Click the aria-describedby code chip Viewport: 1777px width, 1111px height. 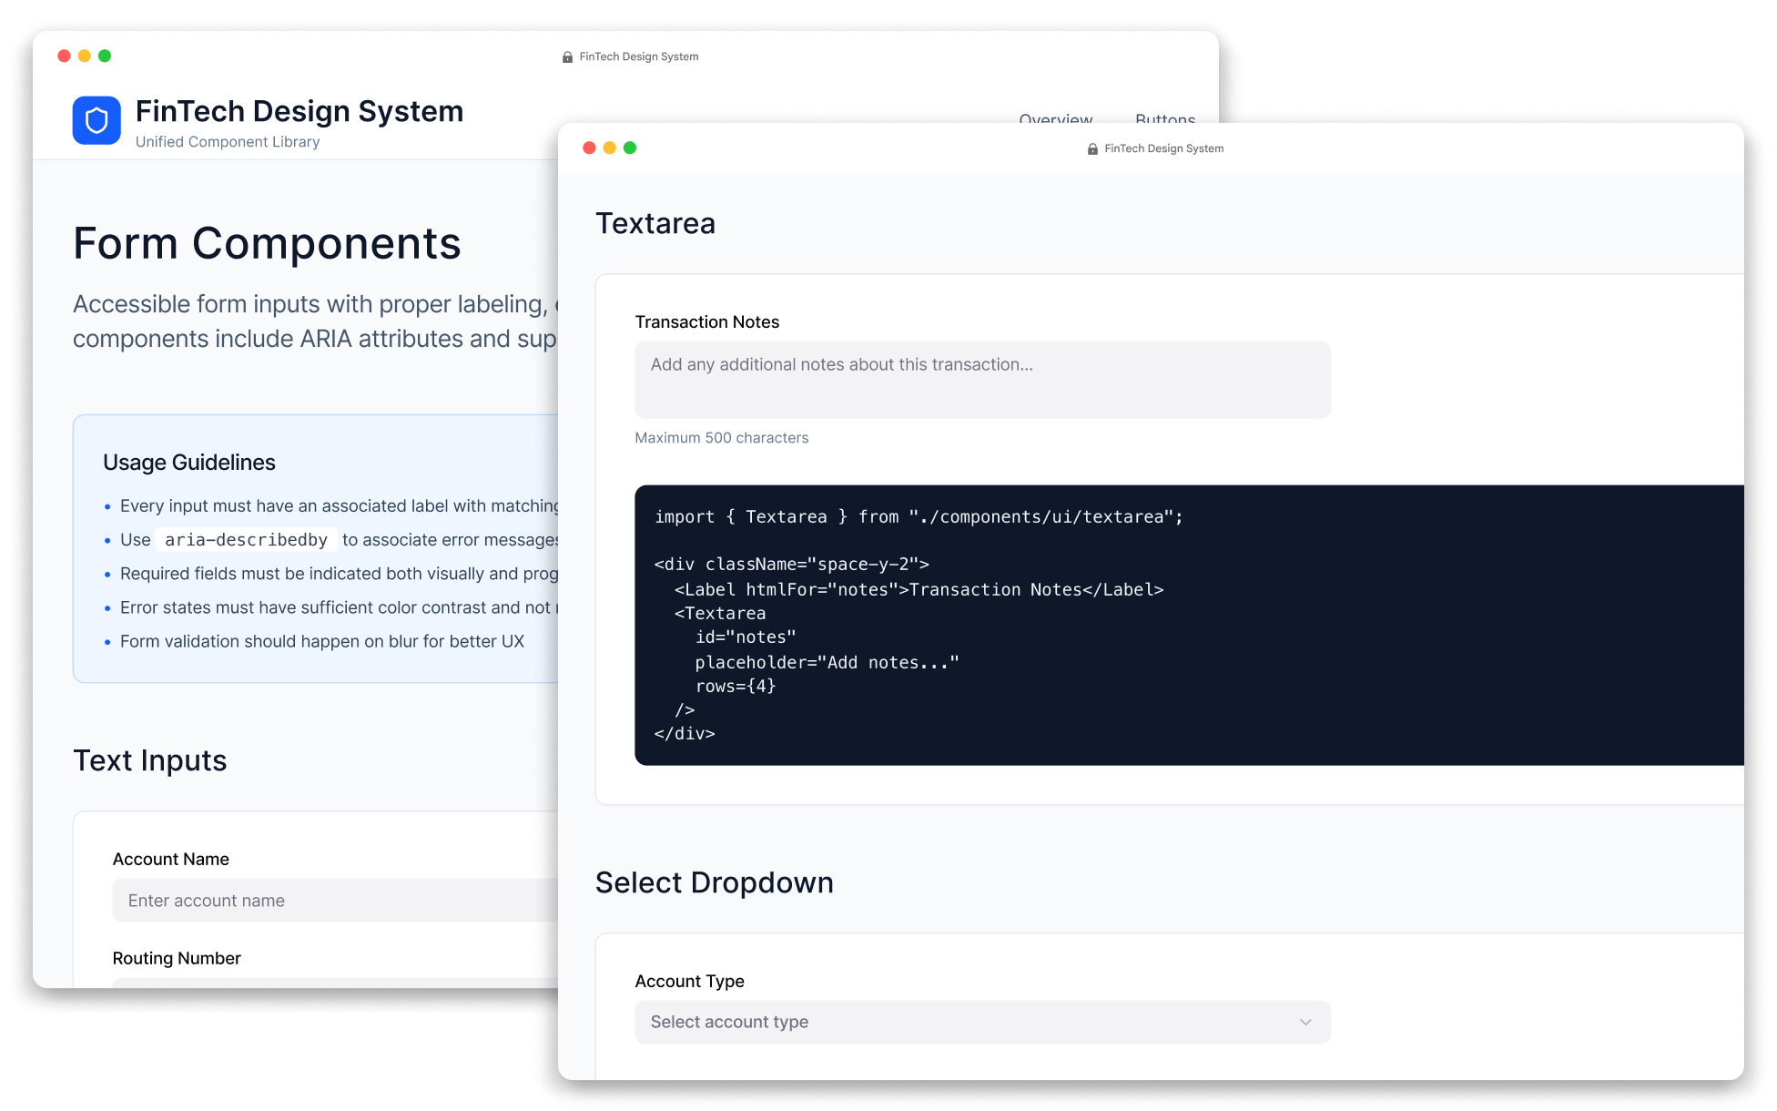[x=246, y=540]
